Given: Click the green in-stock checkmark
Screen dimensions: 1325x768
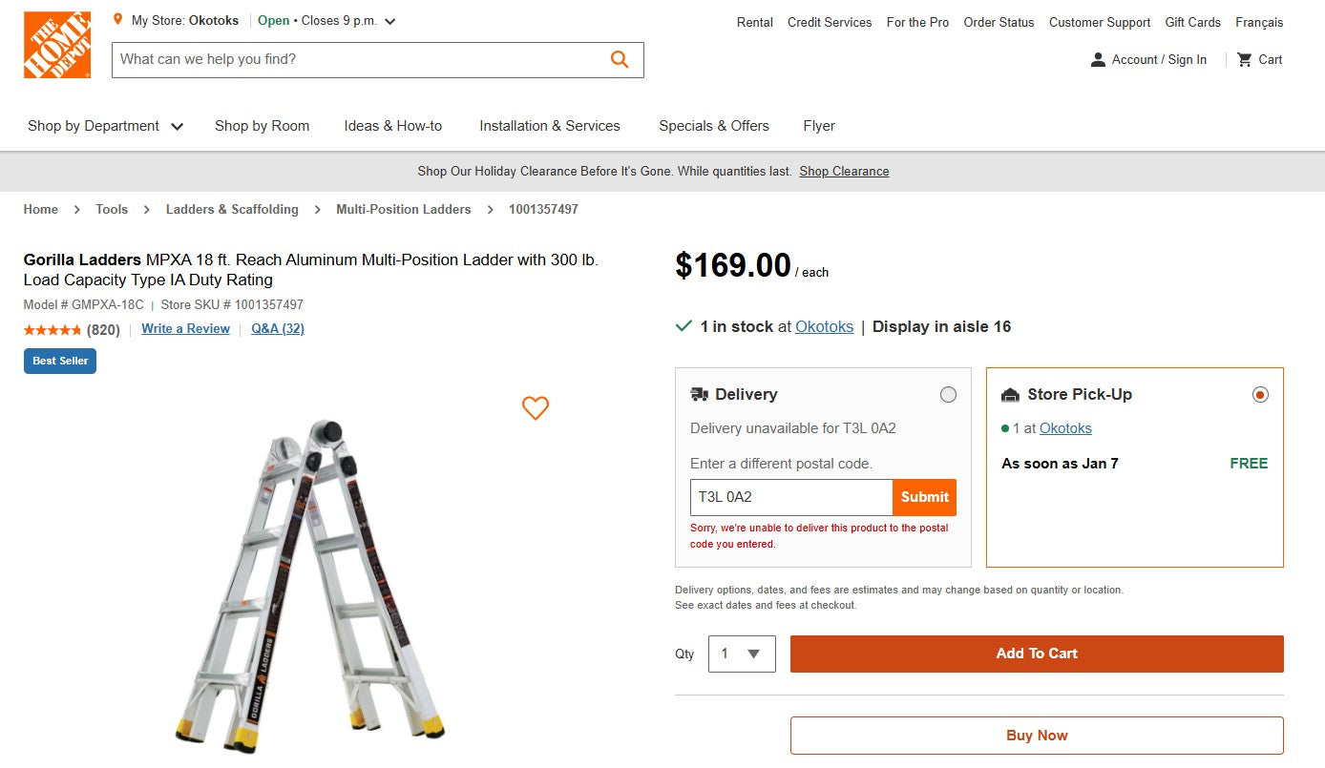Looking at the screenshot, I should pyautogui.click(x=684, y=325).
